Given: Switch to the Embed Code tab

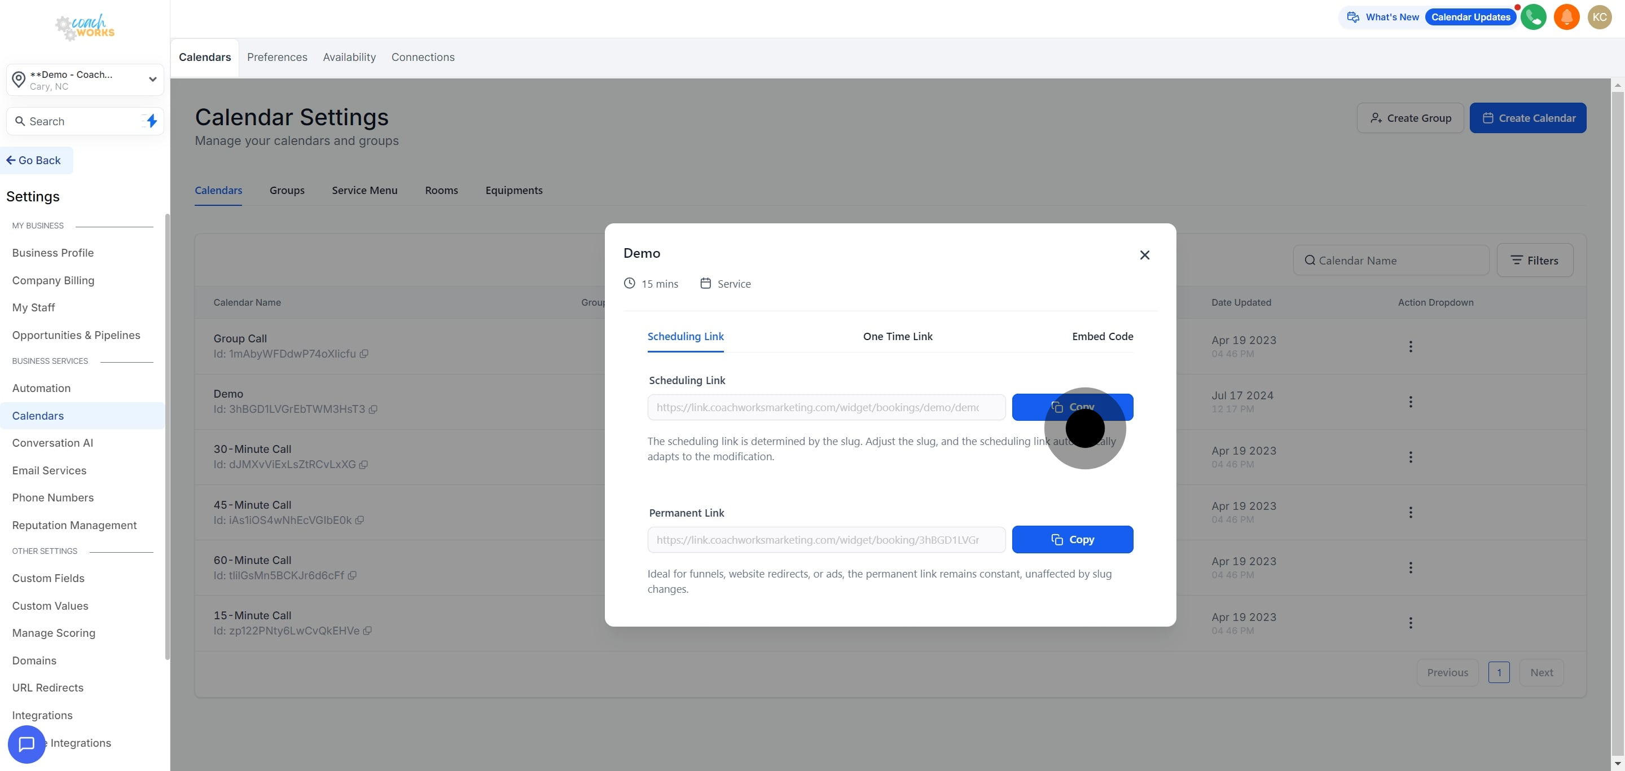Looking at the screenshot, I should [x=1102, y=337].
